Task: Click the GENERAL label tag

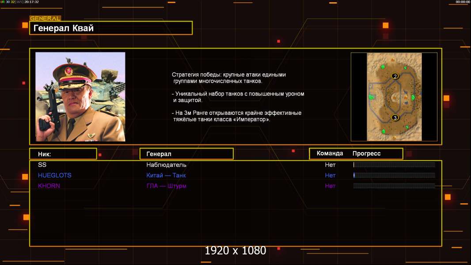Action: click(45, 18)
